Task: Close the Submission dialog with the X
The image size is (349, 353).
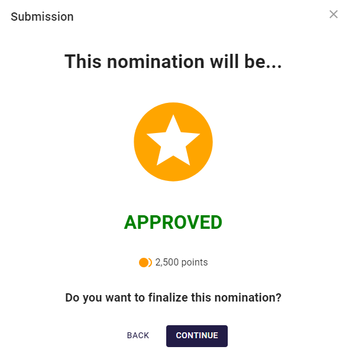Action: pyautogui.click(x=334, y=14)
